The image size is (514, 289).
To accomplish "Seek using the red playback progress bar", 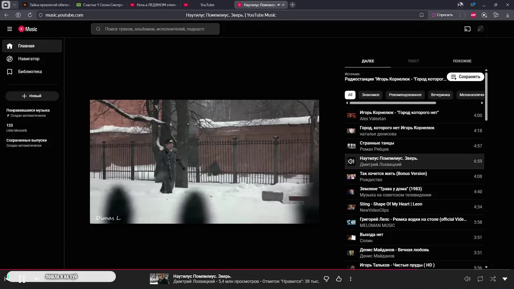I will point(257,270).
